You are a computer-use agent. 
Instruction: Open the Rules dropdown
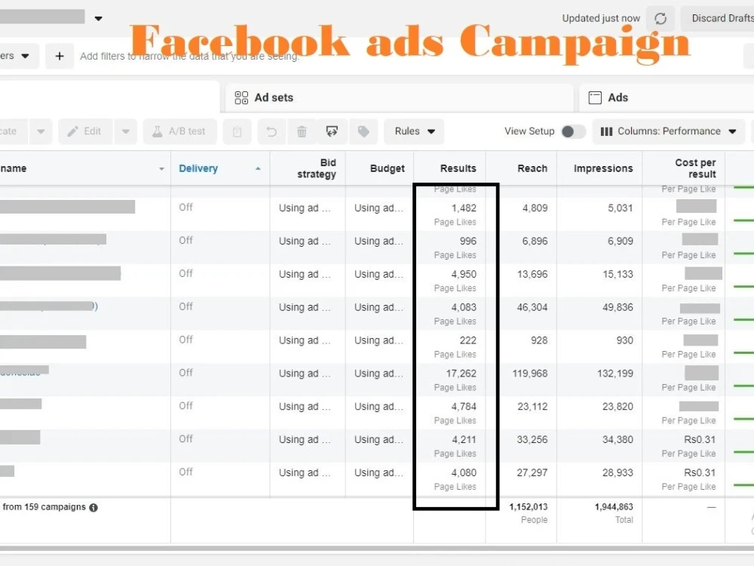(x=414, y=131)
